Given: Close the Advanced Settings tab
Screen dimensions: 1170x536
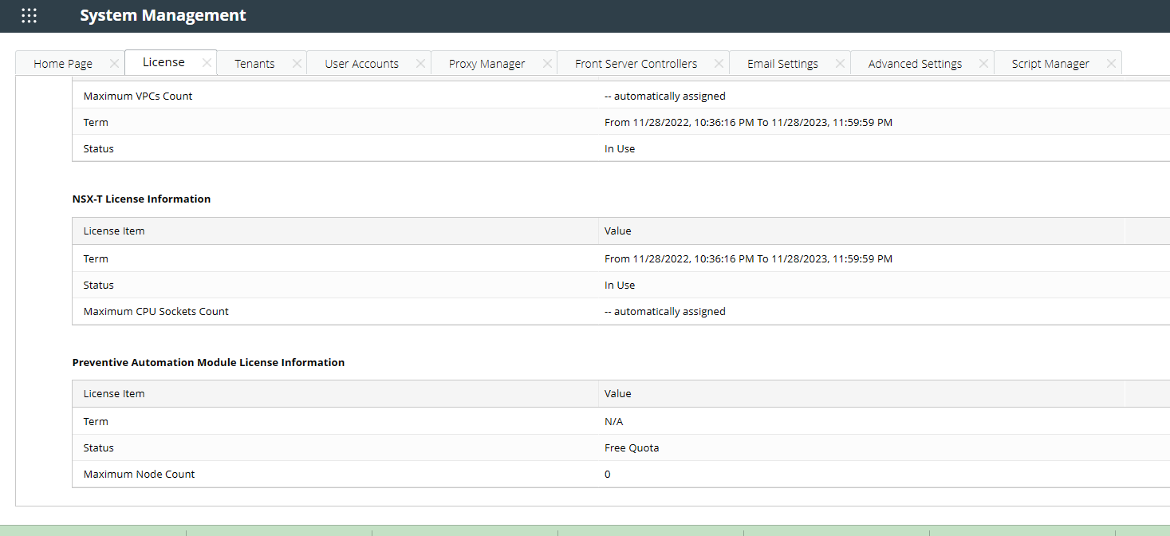Looking at the screenshot, I should click(x=983, y=62).
